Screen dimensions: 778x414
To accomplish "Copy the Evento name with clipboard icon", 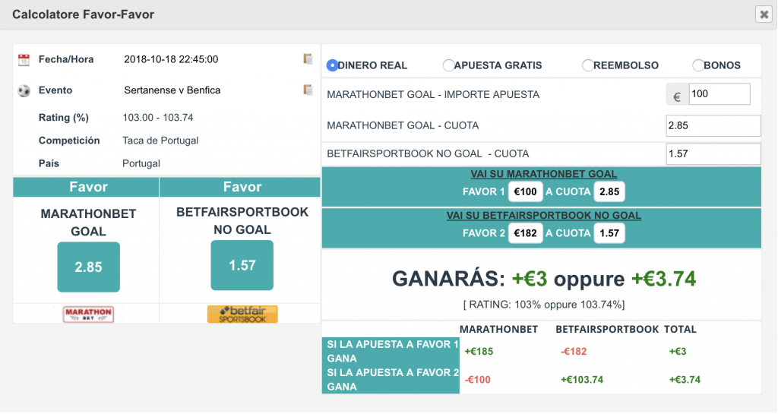I will 308,90.
